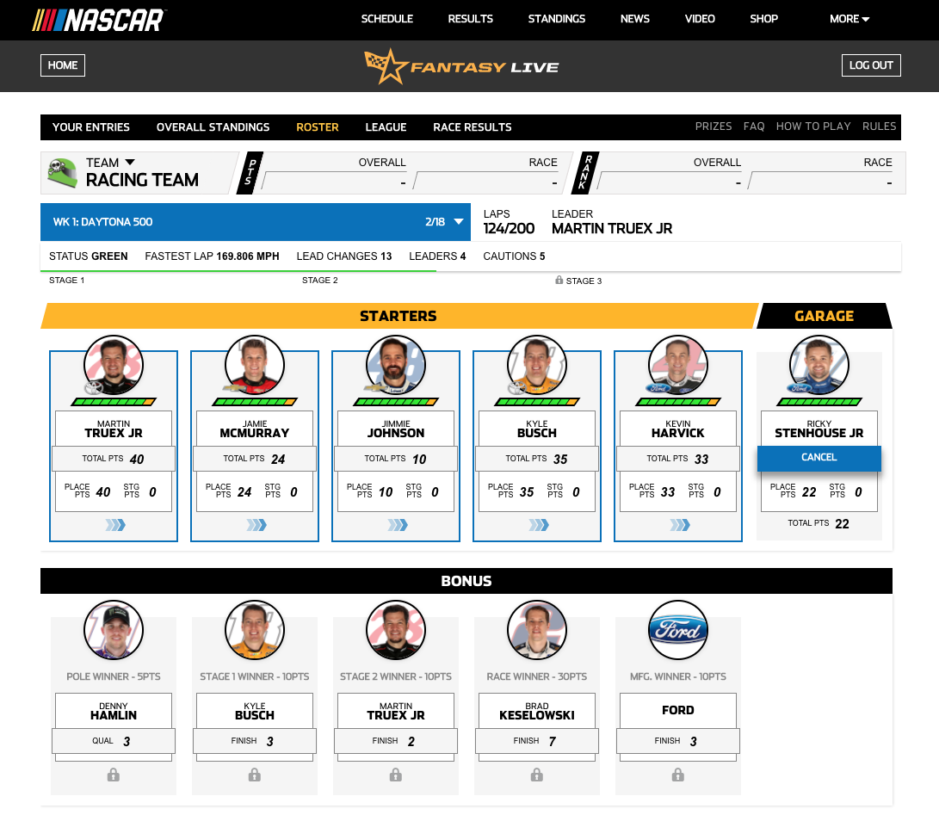Click the Ford manufacturer logo in Bonus
Screen dimensions: 939x815
click(x=678, y=630)
